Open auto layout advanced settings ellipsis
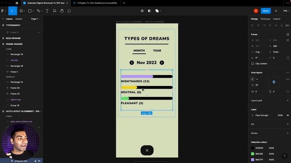The height and width of the screenshot is (163, 291). point(288,79)
